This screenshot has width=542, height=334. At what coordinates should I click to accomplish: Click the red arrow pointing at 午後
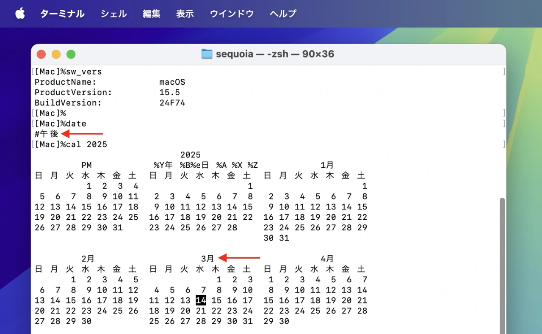pos(82,134)
